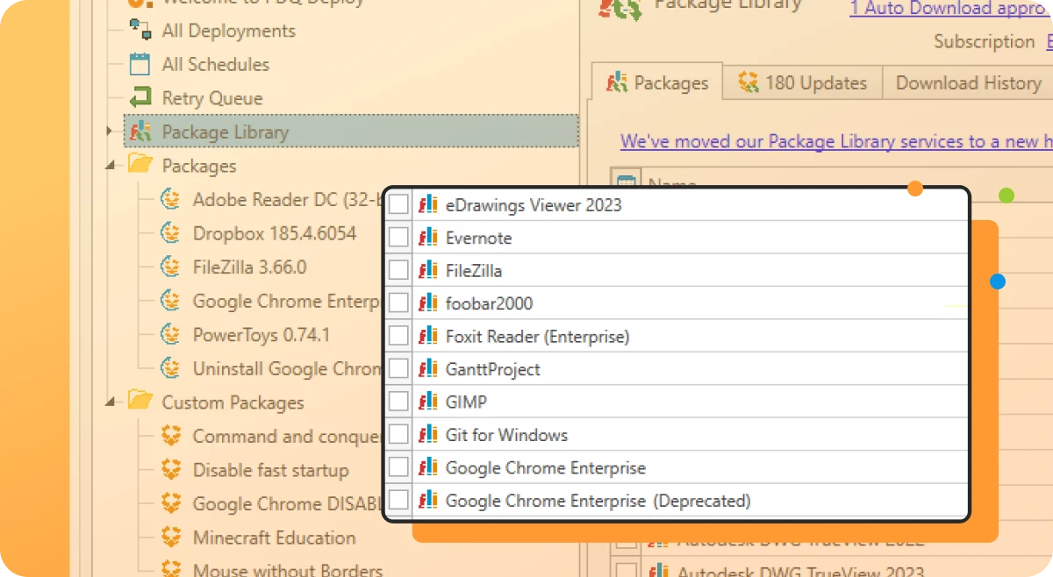Click the foobar2000 library icon
This screenshot has width=1053, height=577.
point(428,303)
